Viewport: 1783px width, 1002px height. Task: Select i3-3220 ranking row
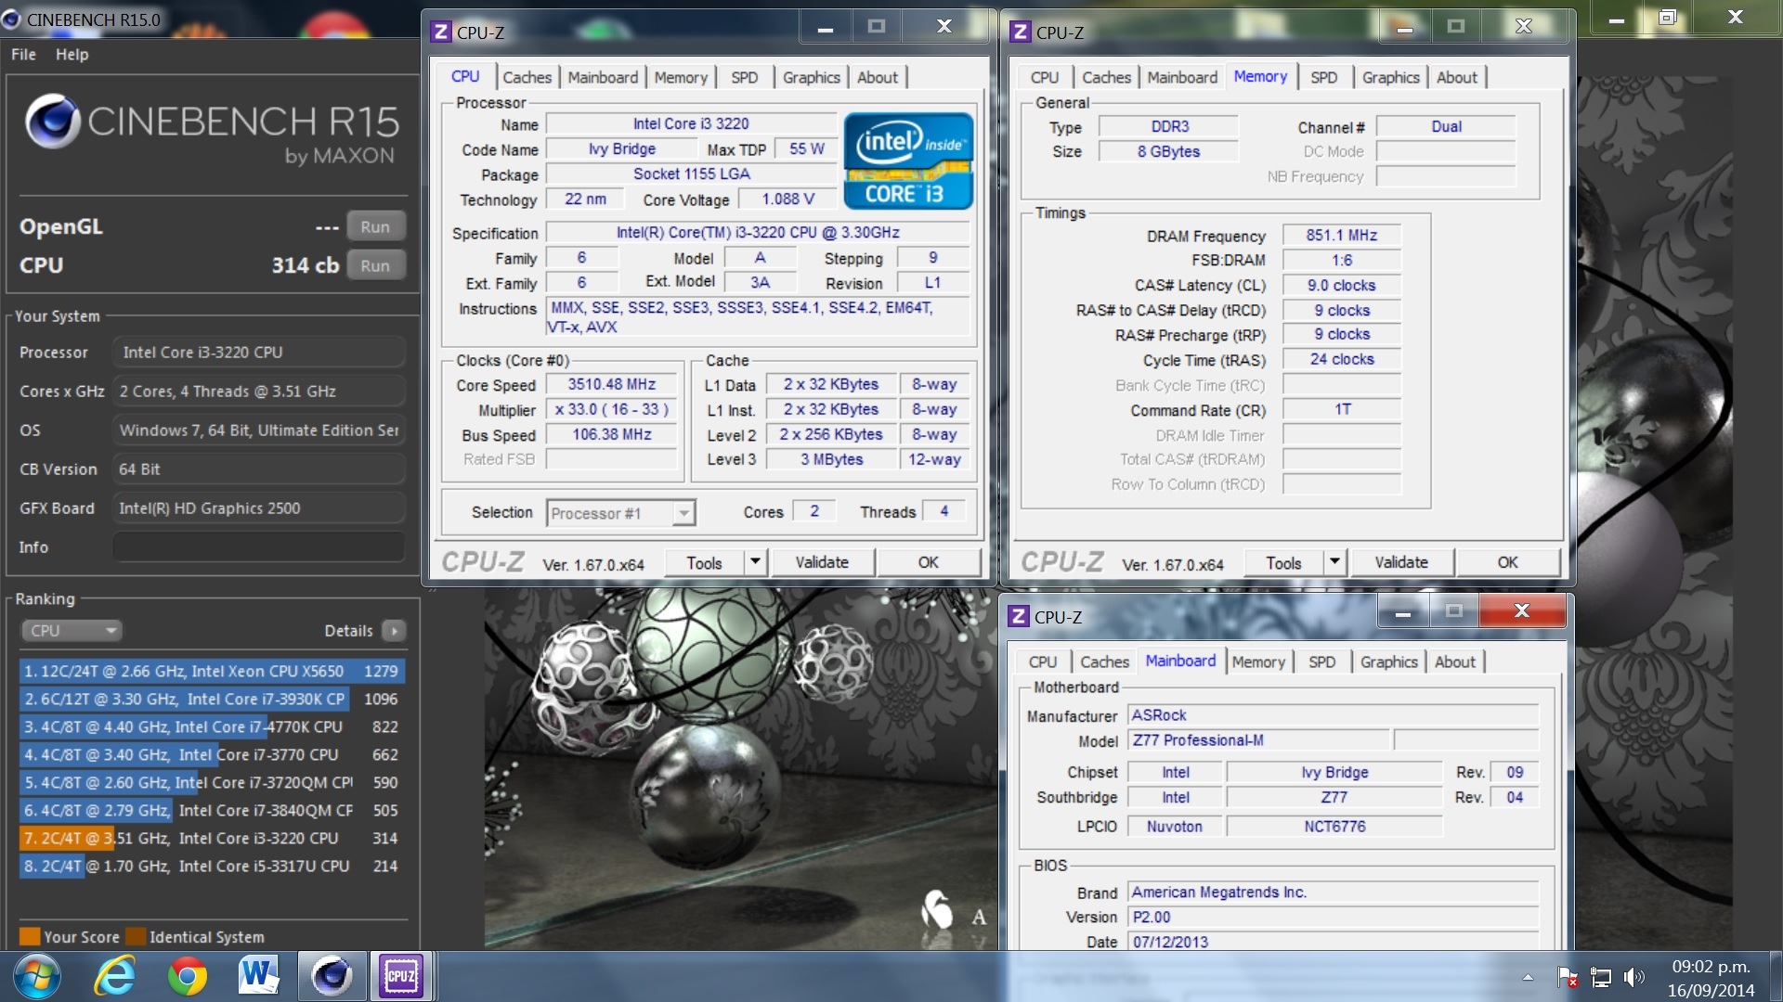(x=212, y=838)
